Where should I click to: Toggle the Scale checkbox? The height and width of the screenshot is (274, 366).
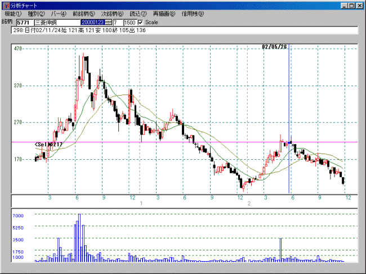click(140, 23)
